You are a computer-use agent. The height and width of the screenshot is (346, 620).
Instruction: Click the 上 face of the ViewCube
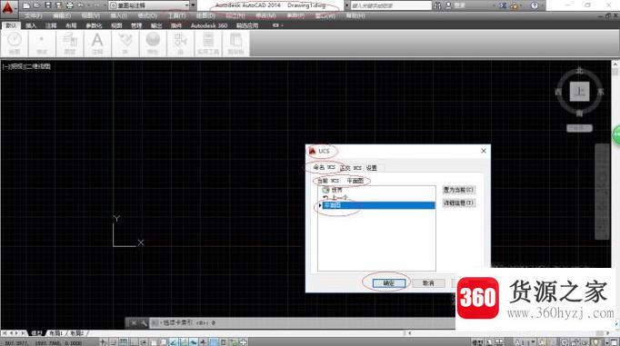click(580, 92)
